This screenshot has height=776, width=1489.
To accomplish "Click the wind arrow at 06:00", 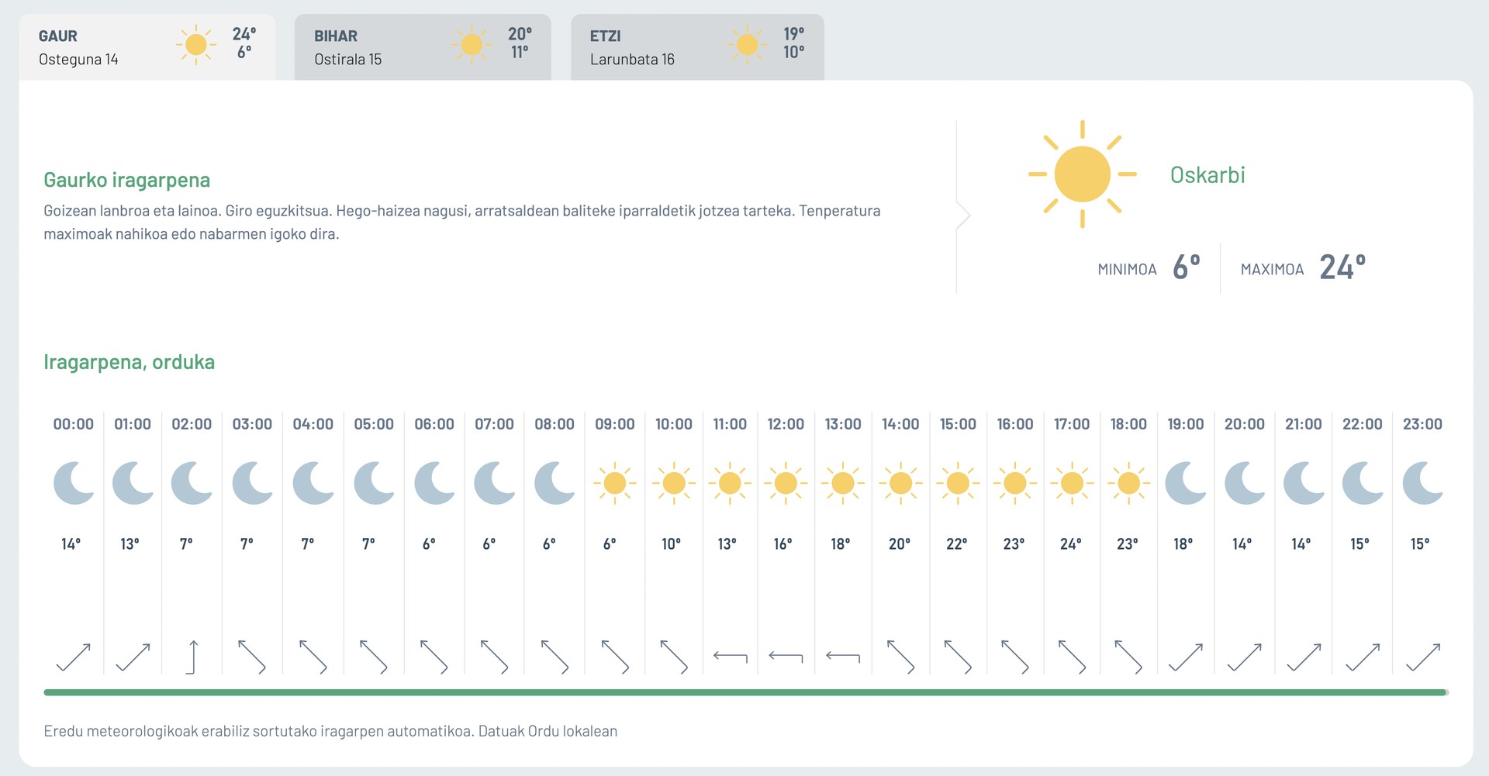I will pyautogui.click(x=434, y=657).
